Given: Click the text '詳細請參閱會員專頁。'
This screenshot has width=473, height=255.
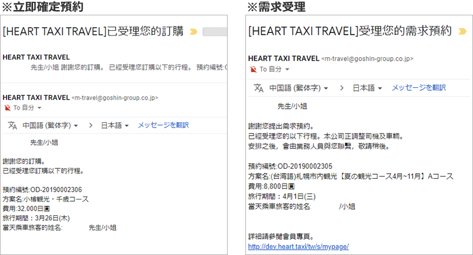Looking at the screenshot, I should pyautogui.click(x=281, y=237).
